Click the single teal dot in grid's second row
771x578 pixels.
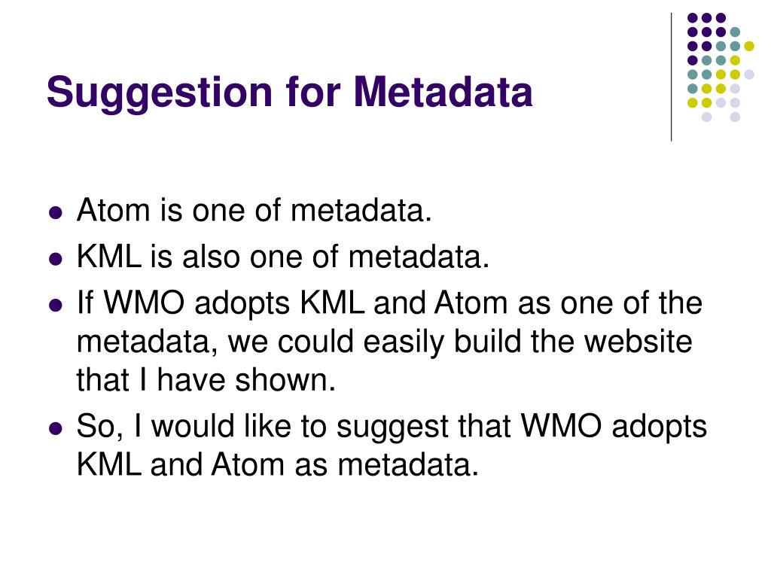tap(735, 32)
